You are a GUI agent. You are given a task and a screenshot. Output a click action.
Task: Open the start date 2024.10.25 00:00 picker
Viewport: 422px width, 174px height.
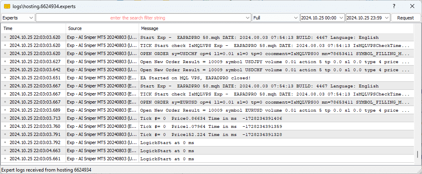coord(322,18)
